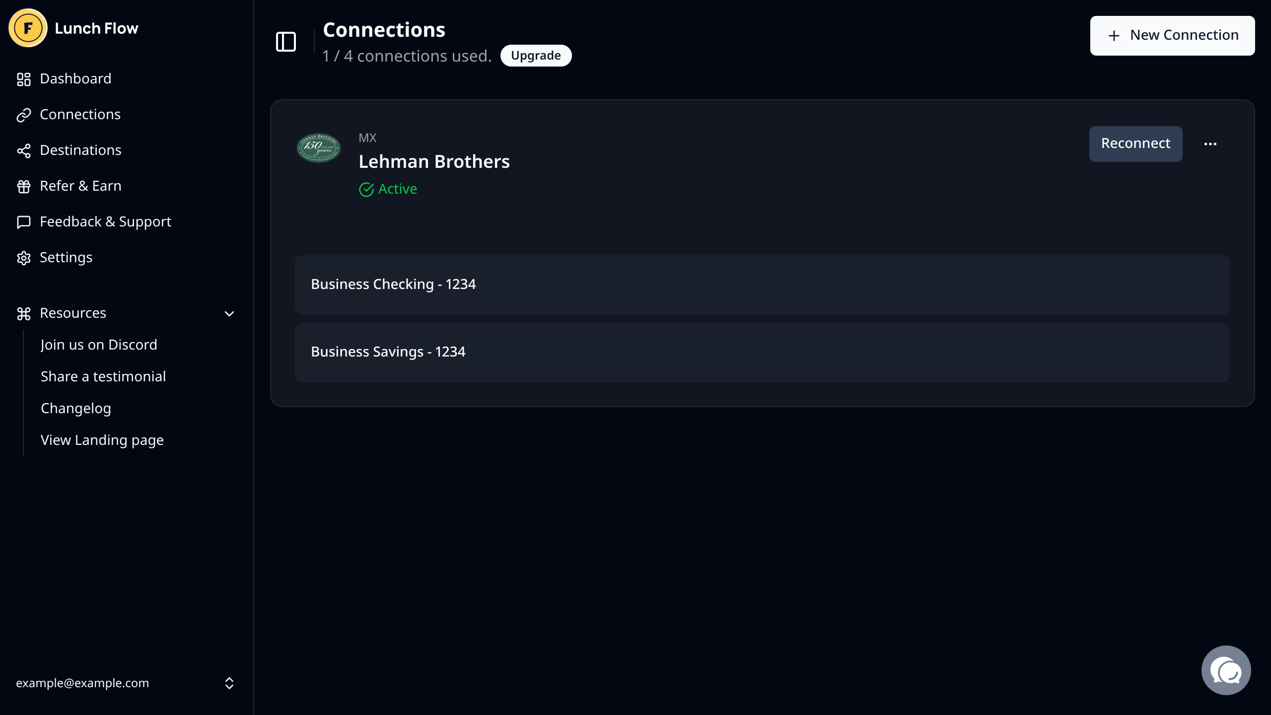Click the Dashboard grid icon
Screen dimensions: 1271x715
(x=24, y=79)
